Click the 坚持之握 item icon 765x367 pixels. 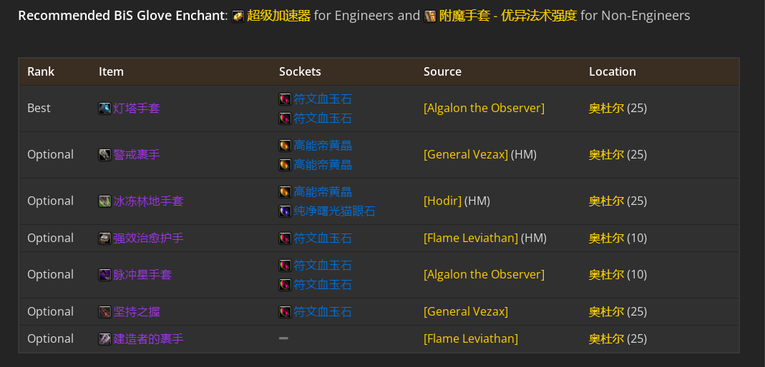point(104,311)
